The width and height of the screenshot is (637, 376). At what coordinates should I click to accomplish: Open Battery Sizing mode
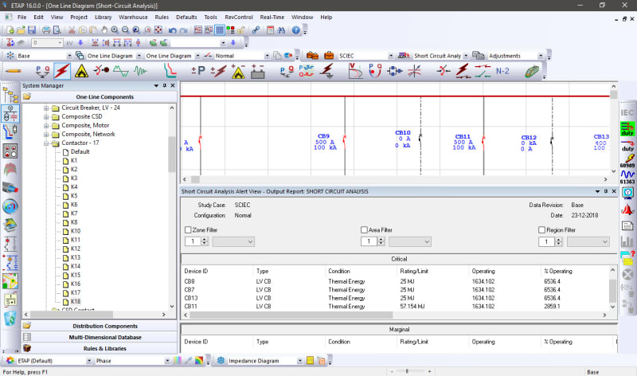pos(257,71)
